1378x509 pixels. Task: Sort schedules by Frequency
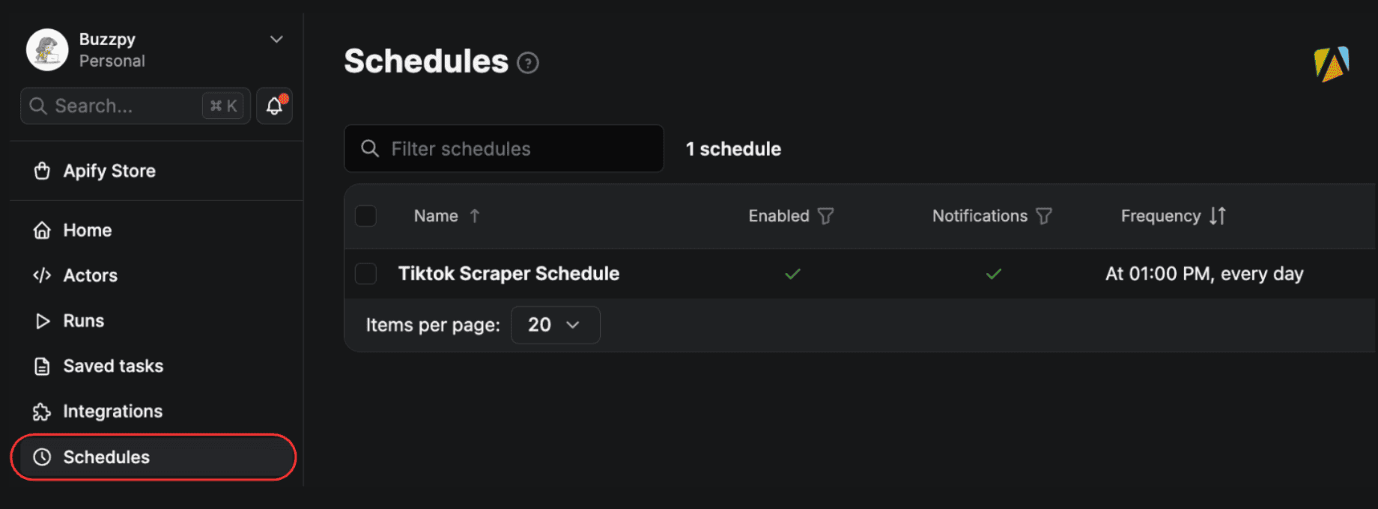pos(1218,216)
